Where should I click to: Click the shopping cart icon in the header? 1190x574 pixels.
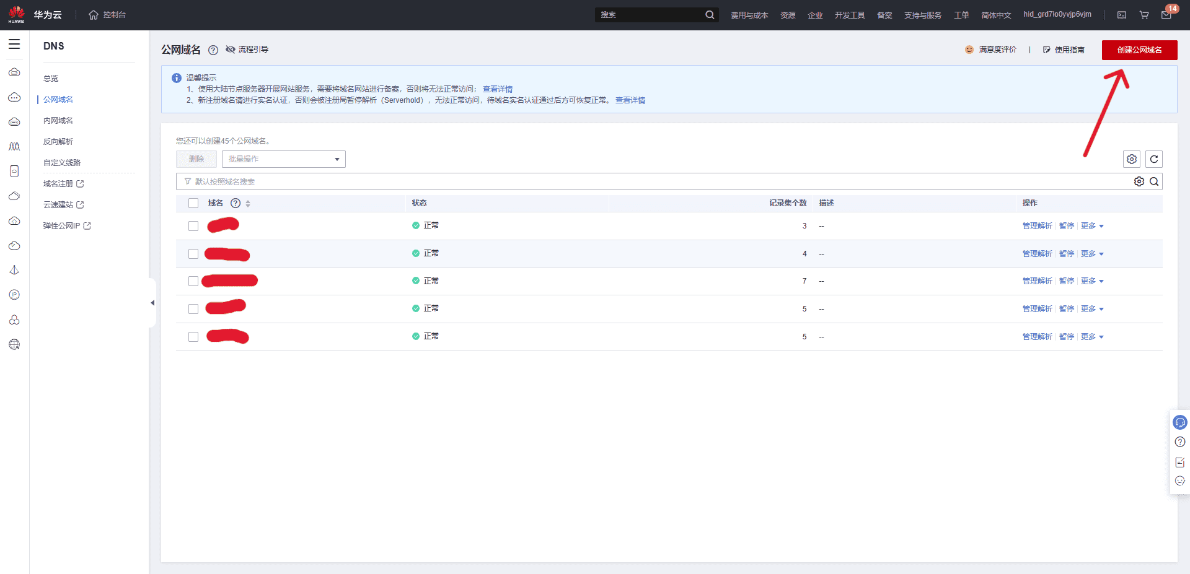pos(1144,15)
